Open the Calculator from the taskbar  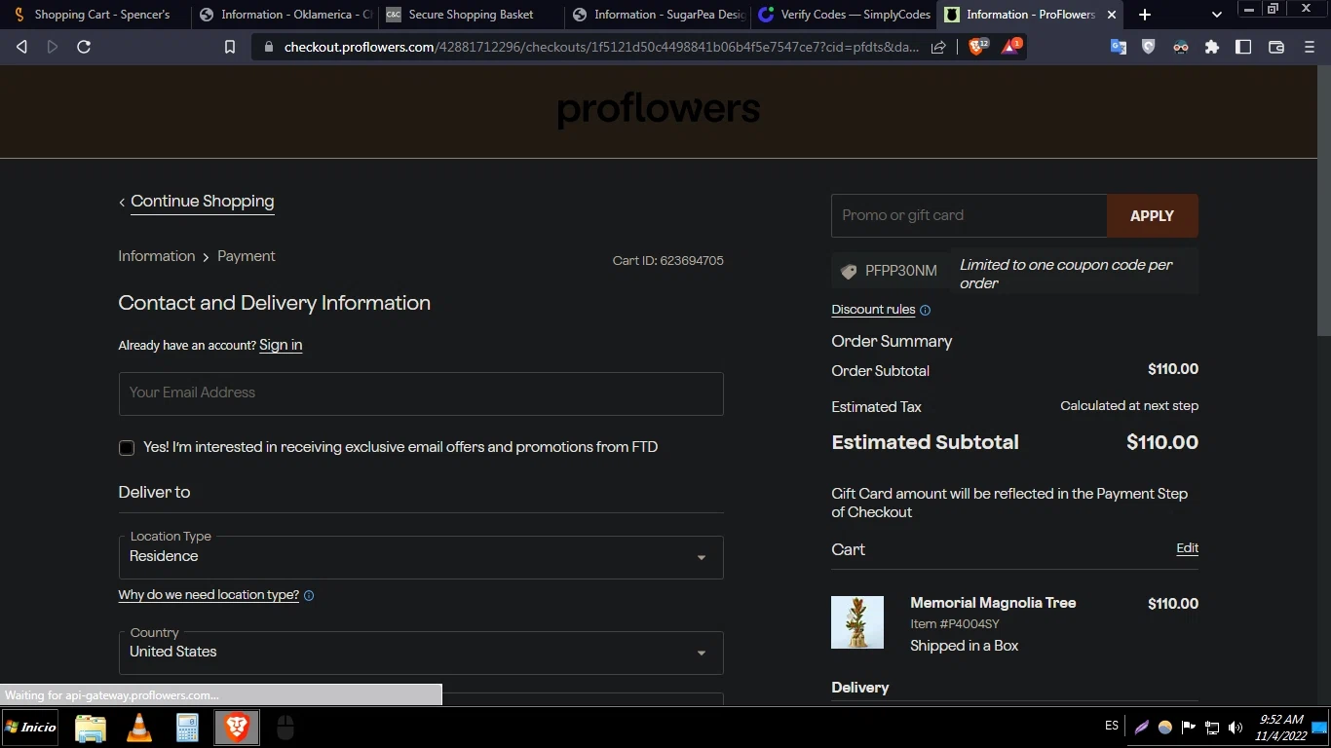[x=187, y=728]
